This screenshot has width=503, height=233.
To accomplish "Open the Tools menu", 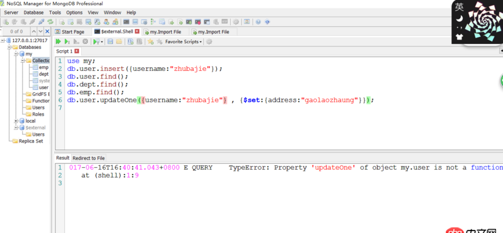I will click(x=55, y=13).
